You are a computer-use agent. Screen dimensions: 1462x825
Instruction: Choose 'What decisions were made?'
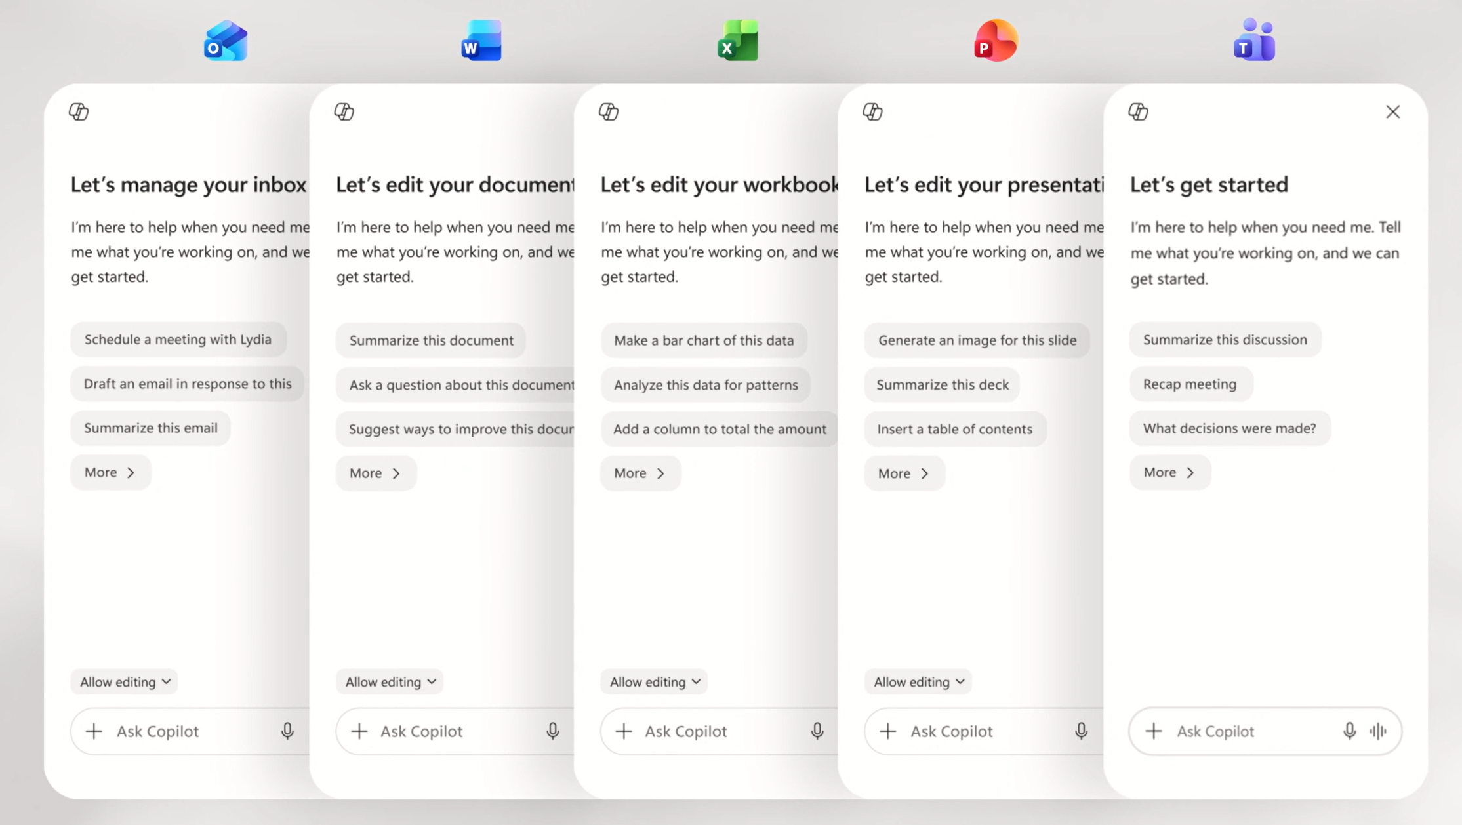1230,428
